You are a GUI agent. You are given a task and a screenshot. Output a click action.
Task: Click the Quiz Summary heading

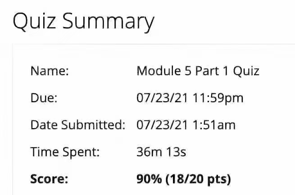[83, 21]
